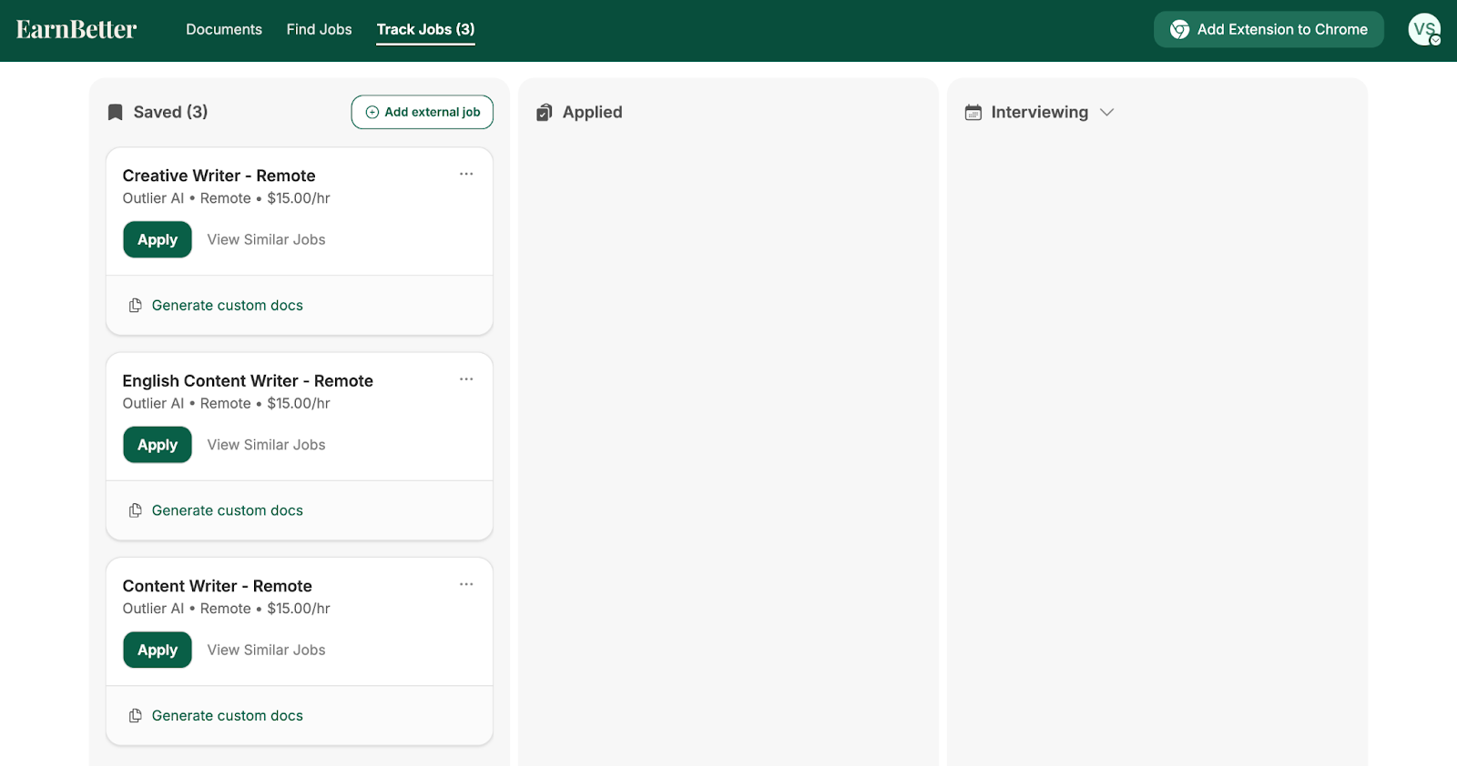1457x766 pixels.
Task: Click the EarnBetter logo
Action: click(x=76, y=30)
